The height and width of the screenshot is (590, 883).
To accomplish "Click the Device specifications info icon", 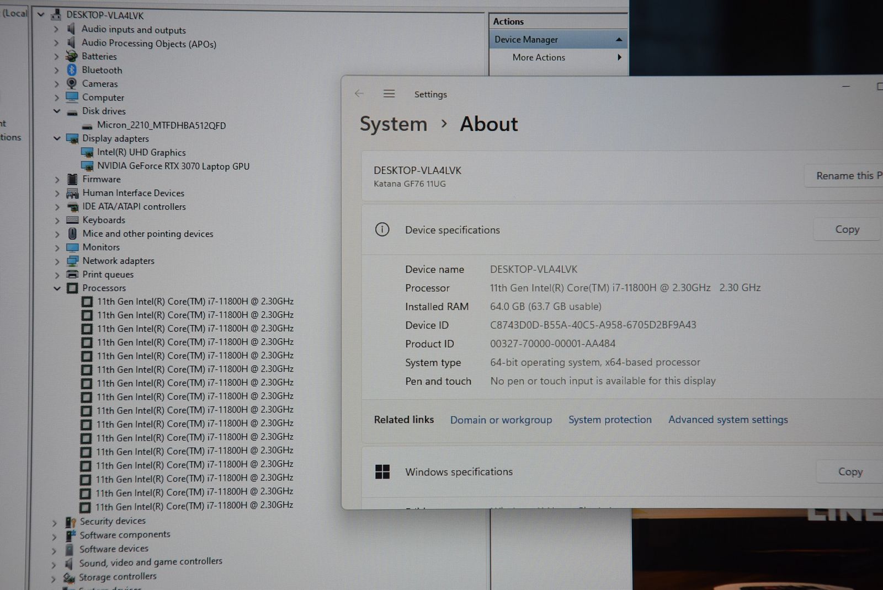I will (x=382, y=229).
